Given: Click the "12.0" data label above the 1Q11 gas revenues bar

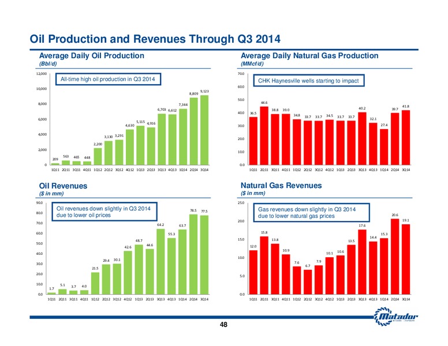Looking at the screenshot, I should (x=253, y=246).
